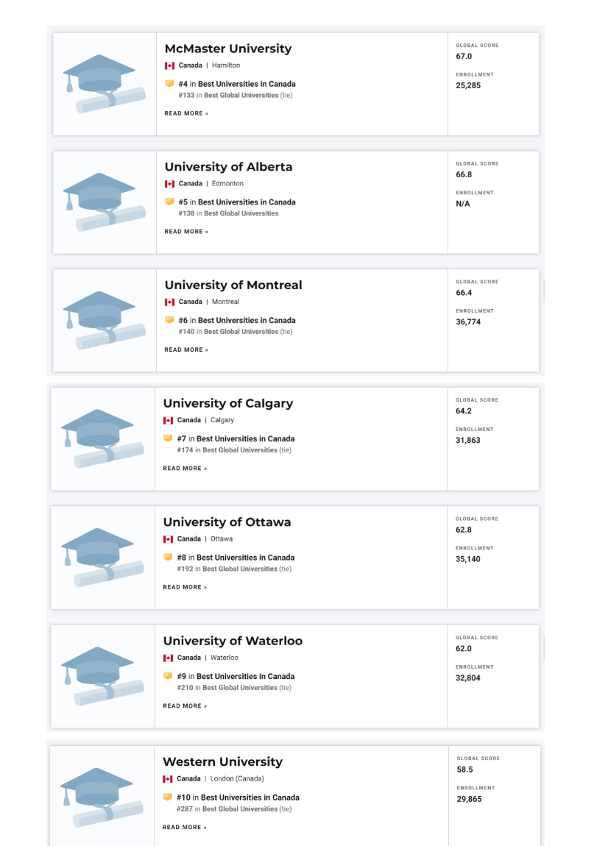Open the Western University title link

[222, 761]
